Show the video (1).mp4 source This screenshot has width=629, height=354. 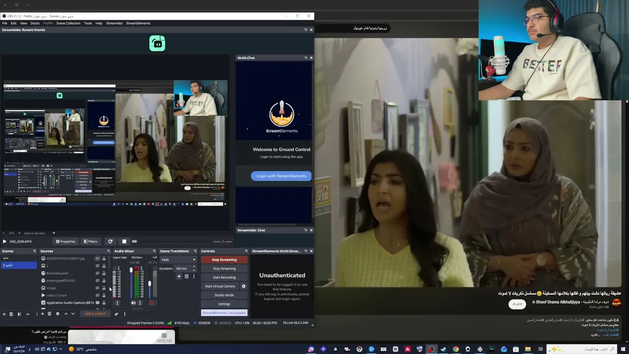(97, 295)
